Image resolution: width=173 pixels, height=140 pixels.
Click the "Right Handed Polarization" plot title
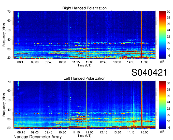click(84, 8)
